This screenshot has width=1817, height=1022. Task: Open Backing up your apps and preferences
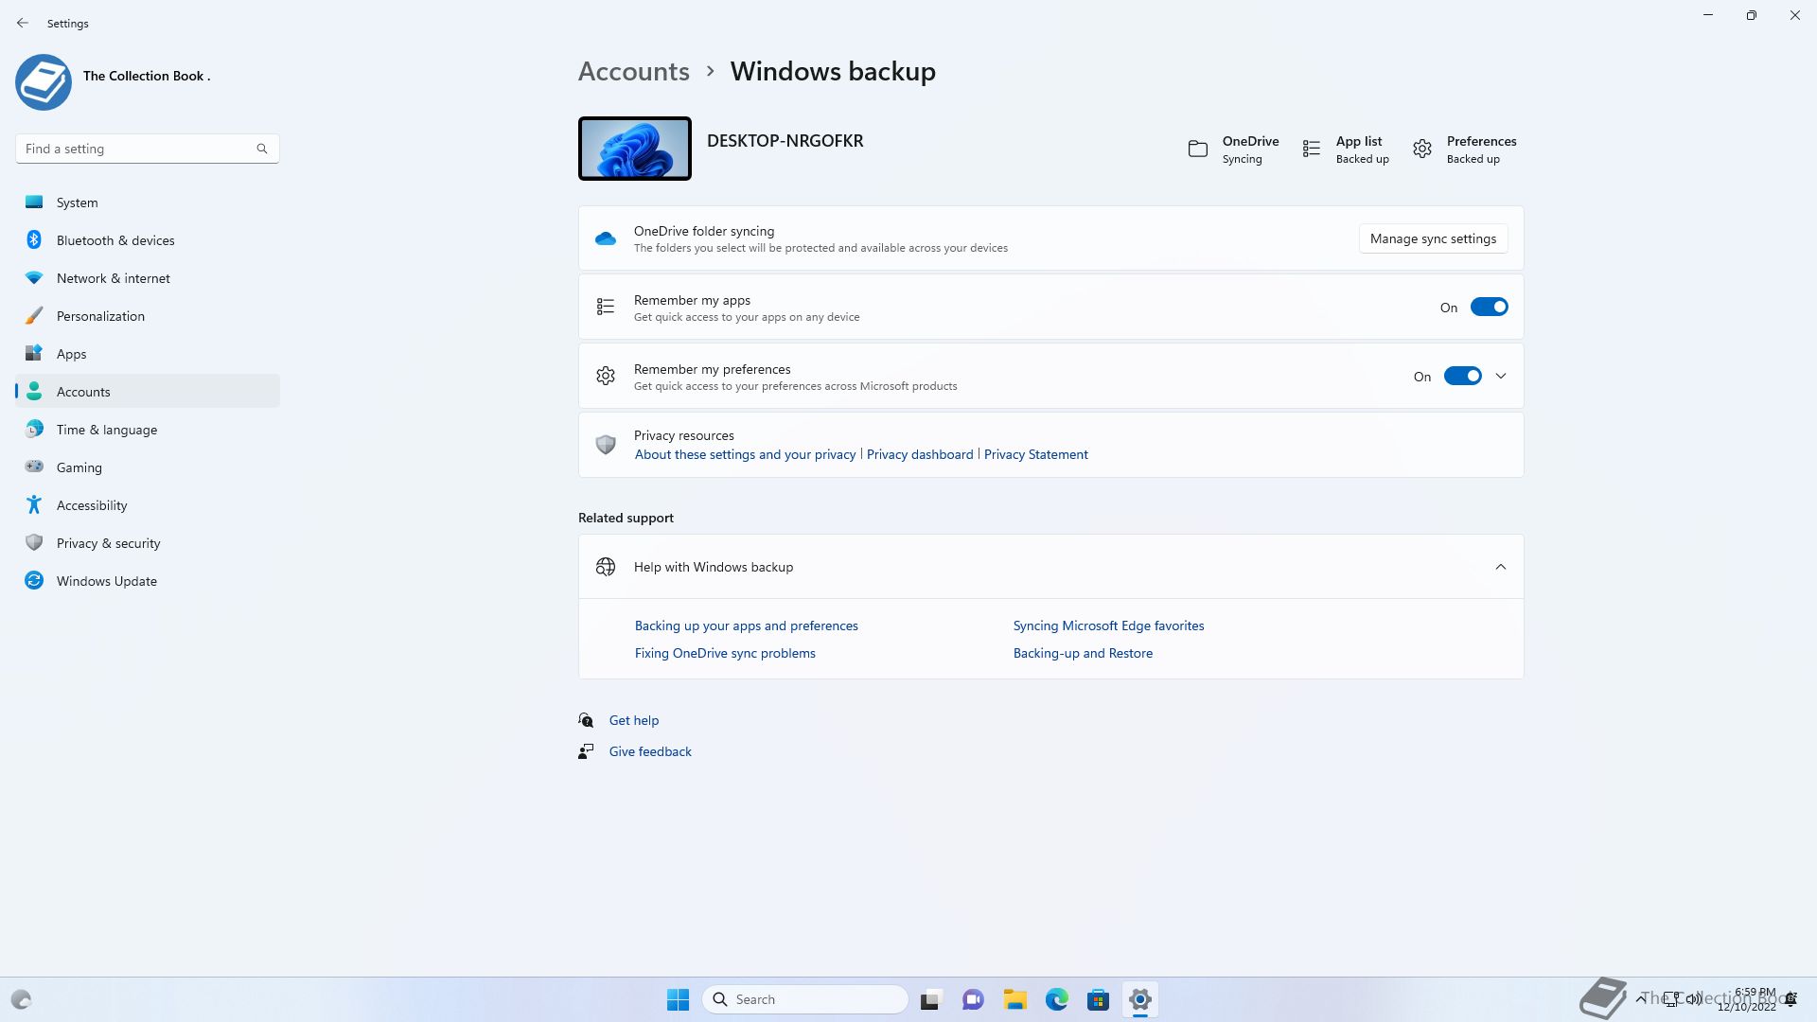click(746, 626)
